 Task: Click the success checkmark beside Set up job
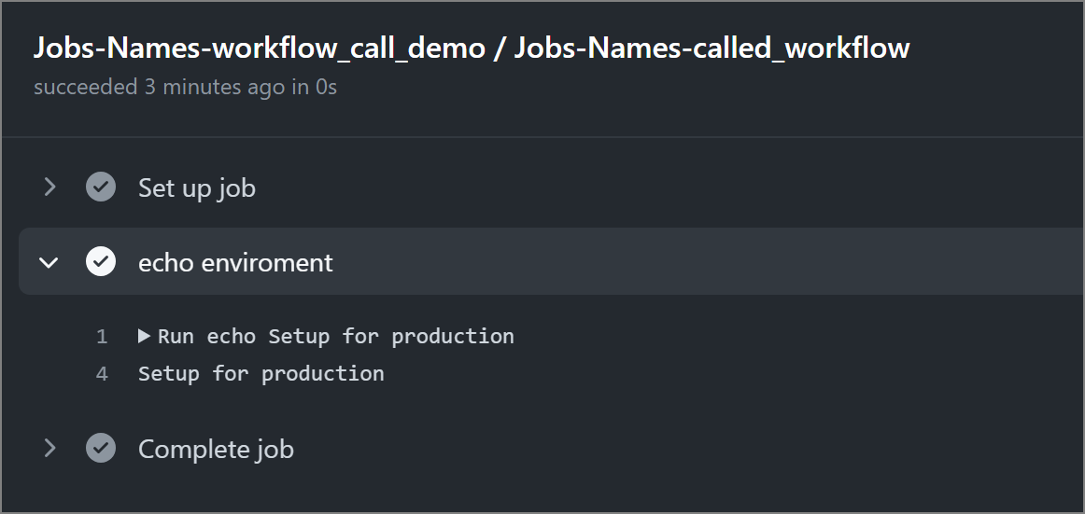click(101, 188)
